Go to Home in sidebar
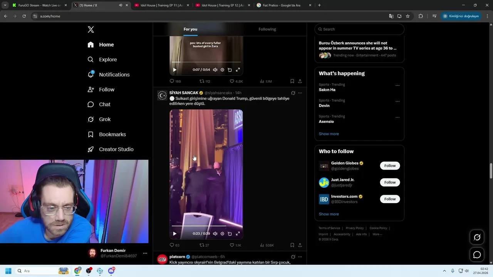The height and width of the screenshot is (277, 493). tap(101, 45)
